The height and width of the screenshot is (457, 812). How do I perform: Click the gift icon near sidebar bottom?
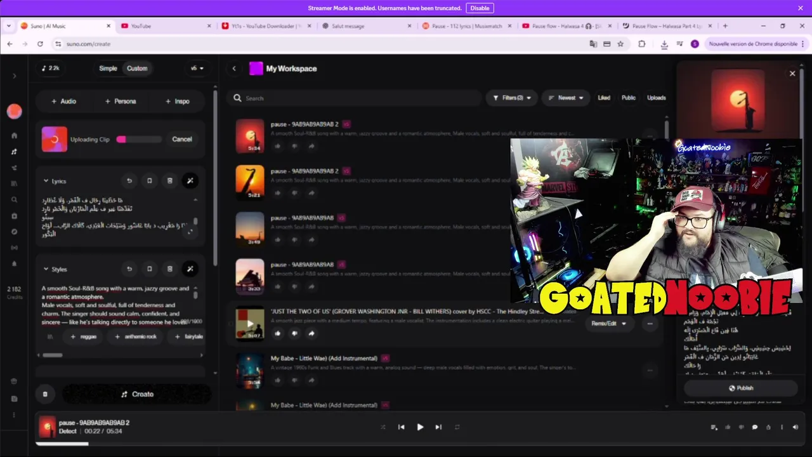click(14, 381)
